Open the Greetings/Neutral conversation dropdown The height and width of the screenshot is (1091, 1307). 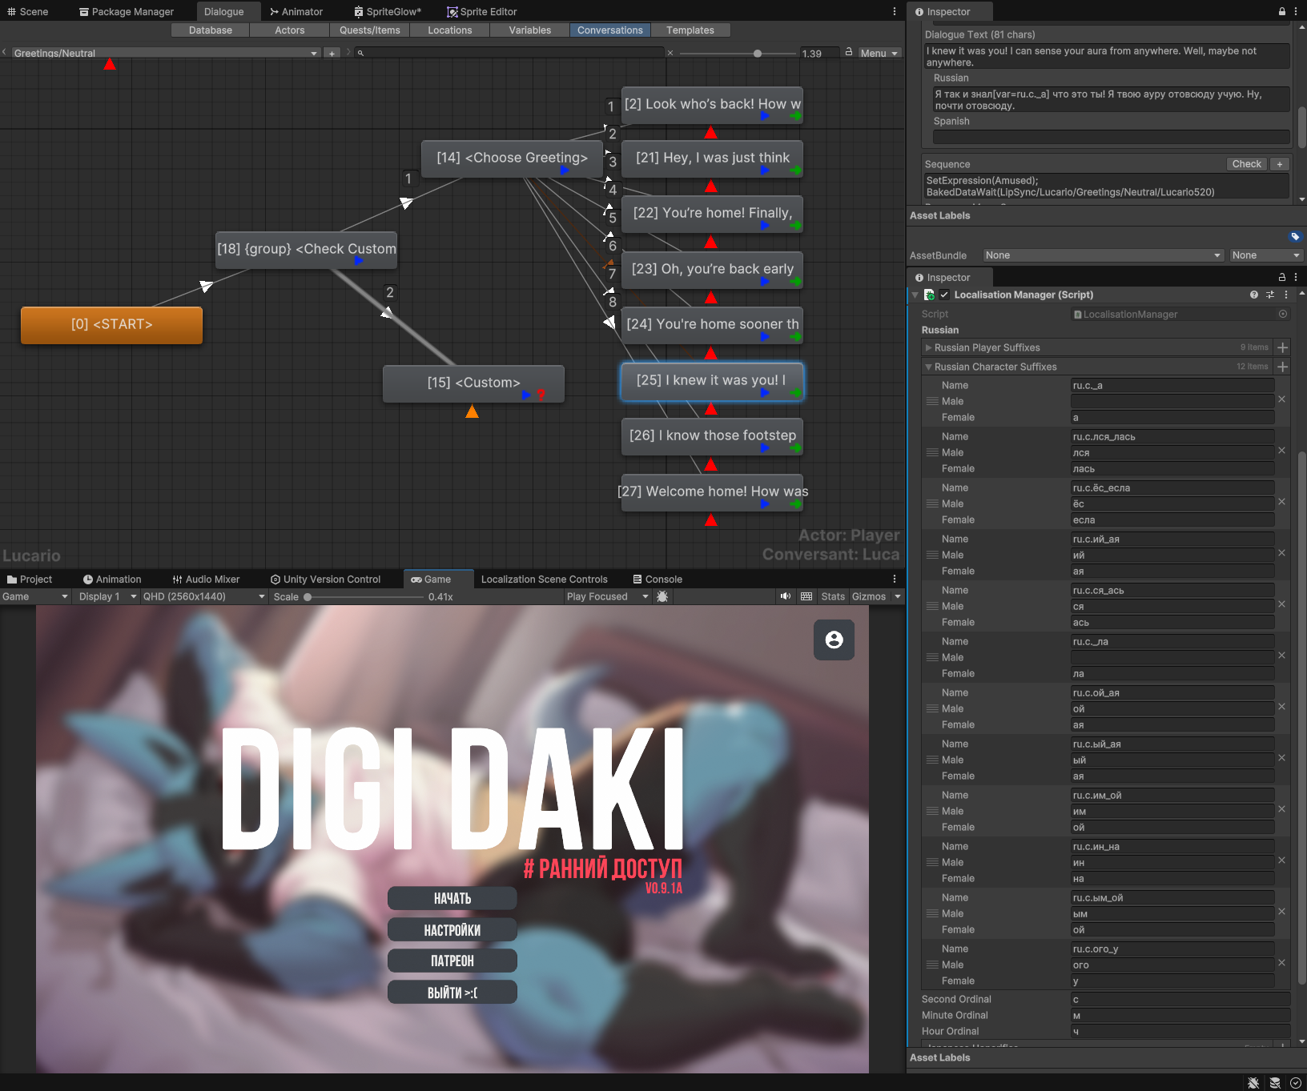point(166,54)
